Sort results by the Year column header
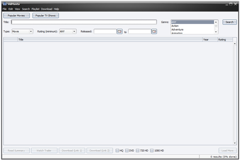Viewport: 240px width, 160px height. coord(210,40)
